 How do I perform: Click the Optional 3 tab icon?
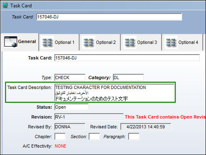[x=129, y=42]
